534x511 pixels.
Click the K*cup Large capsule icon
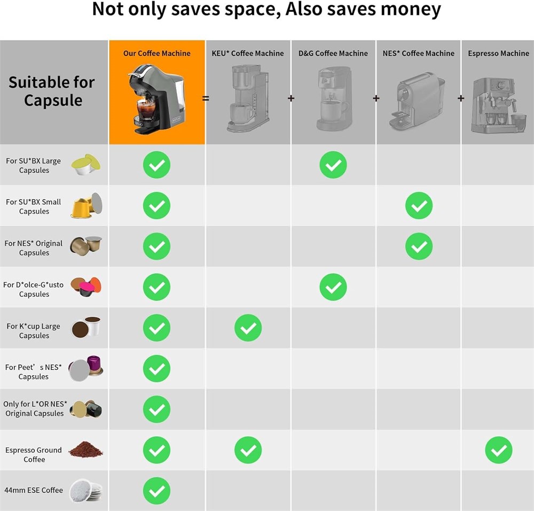tap(86, 327)
